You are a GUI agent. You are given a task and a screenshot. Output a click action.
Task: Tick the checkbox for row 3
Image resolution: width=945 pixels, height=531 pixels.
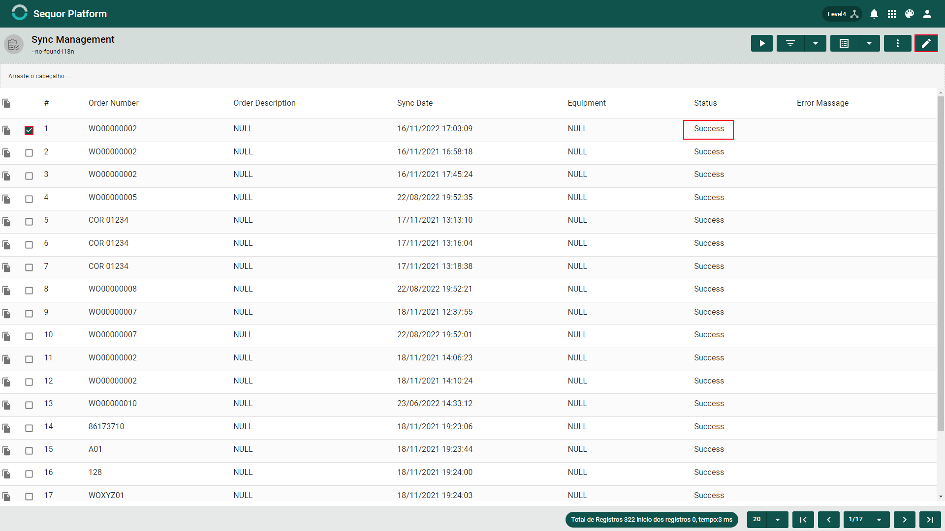pyautogui.click(x=29, y=176)
